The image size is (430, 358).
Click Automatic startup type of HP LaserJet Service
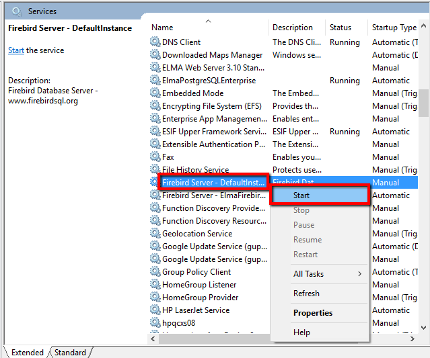pos(391,310)
